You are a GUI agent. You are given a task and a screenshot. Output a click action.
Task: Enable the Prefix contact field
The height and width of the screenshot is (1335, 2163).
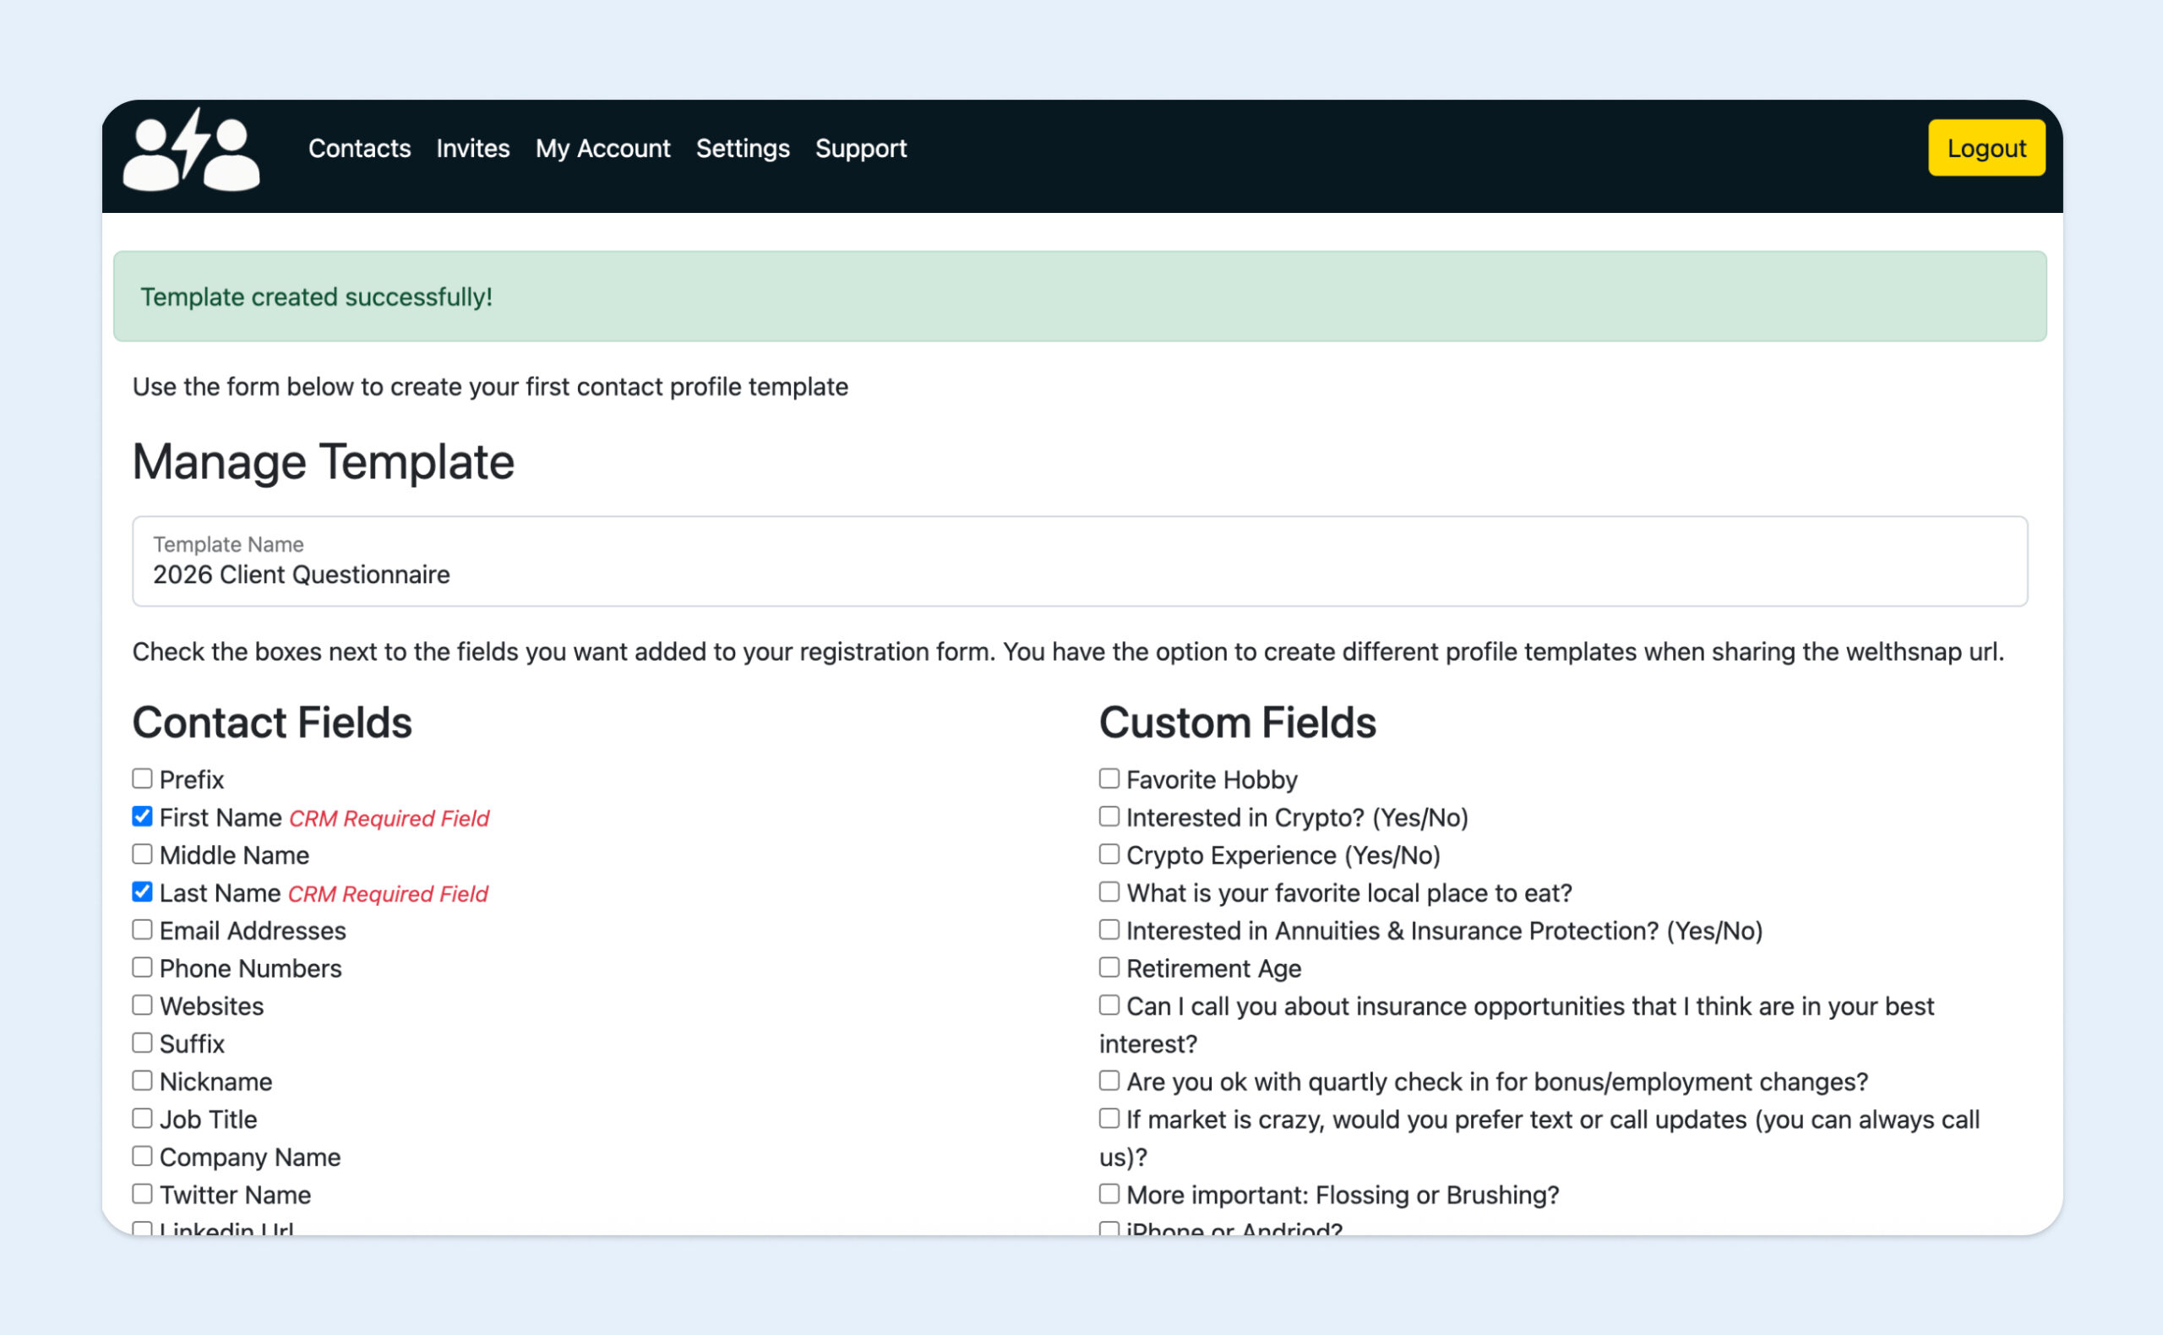142,778
